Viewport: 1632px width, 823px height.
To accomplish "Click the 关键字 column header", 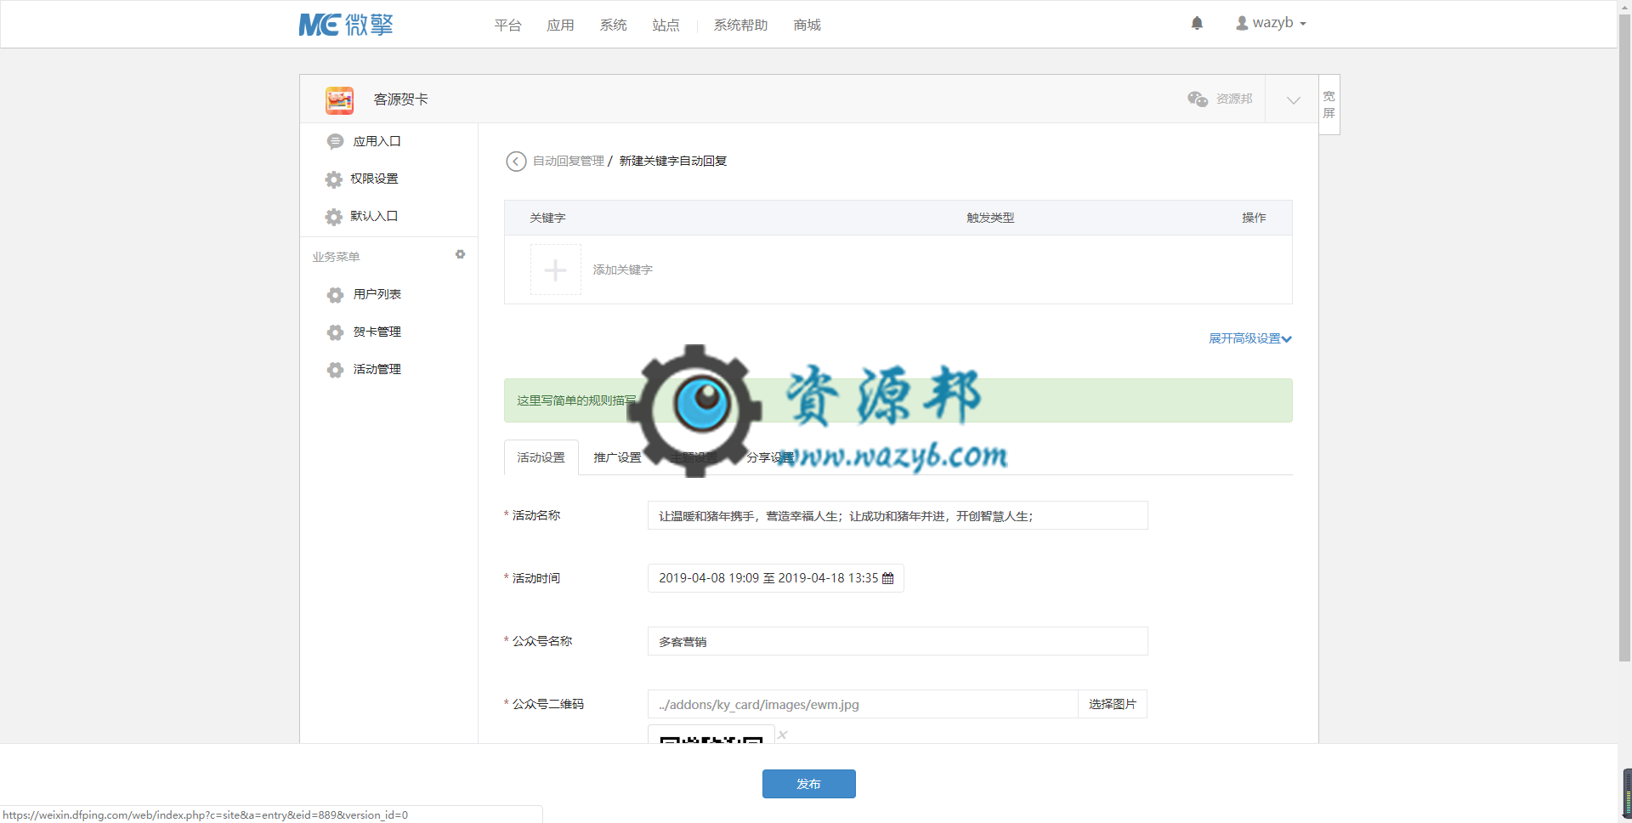I will [x=547, y=218].
